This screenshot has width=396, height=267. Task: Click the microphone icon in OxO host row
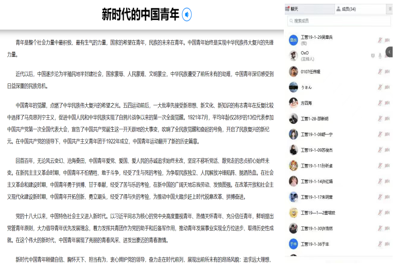coord(380,56)
